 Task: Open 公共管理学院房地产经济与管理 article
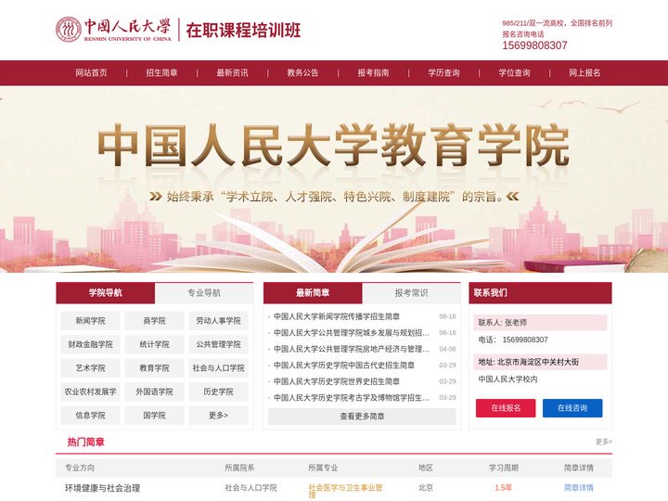[x=351, y=349]
